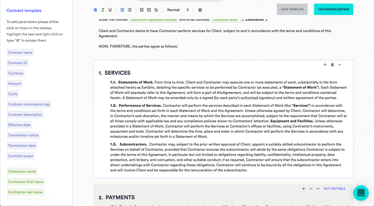Open the Normal text style dropdown

178,10
